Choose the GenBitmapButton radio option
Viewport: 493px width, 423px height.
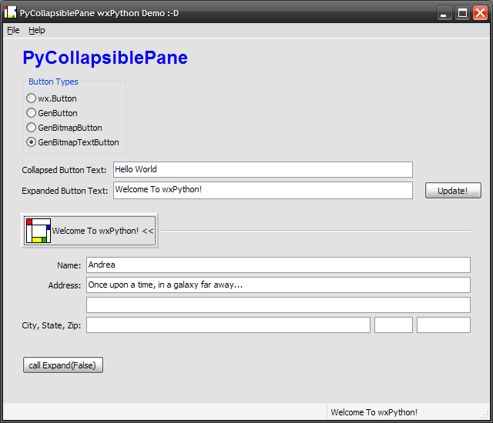tap(31, 128)
